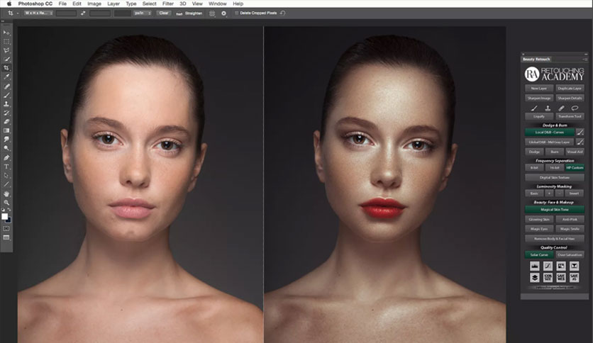Select the Zoom tool
This screenshot has width=593, height=343.
[x=6, y=203]
